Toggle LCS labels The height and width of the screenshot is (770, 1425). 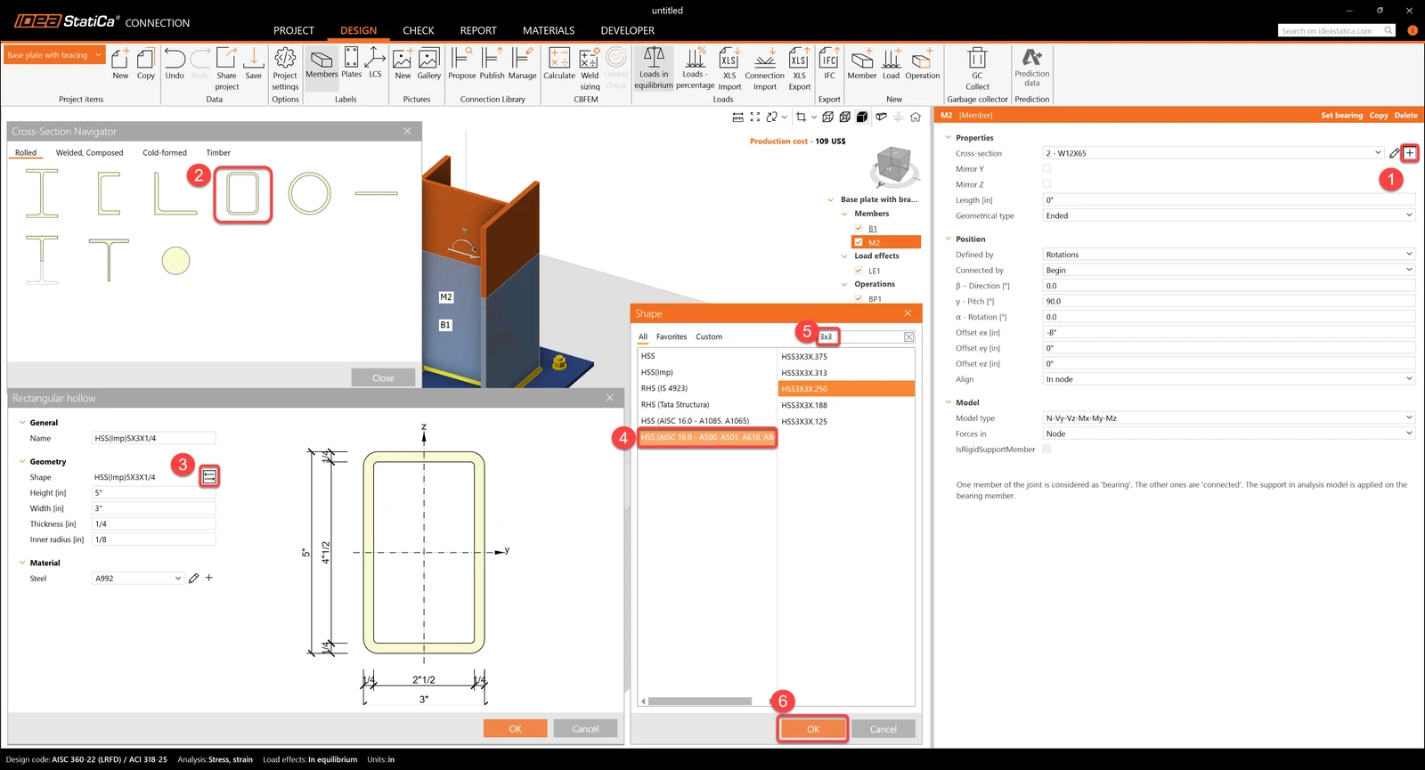(x=375, y=62)
